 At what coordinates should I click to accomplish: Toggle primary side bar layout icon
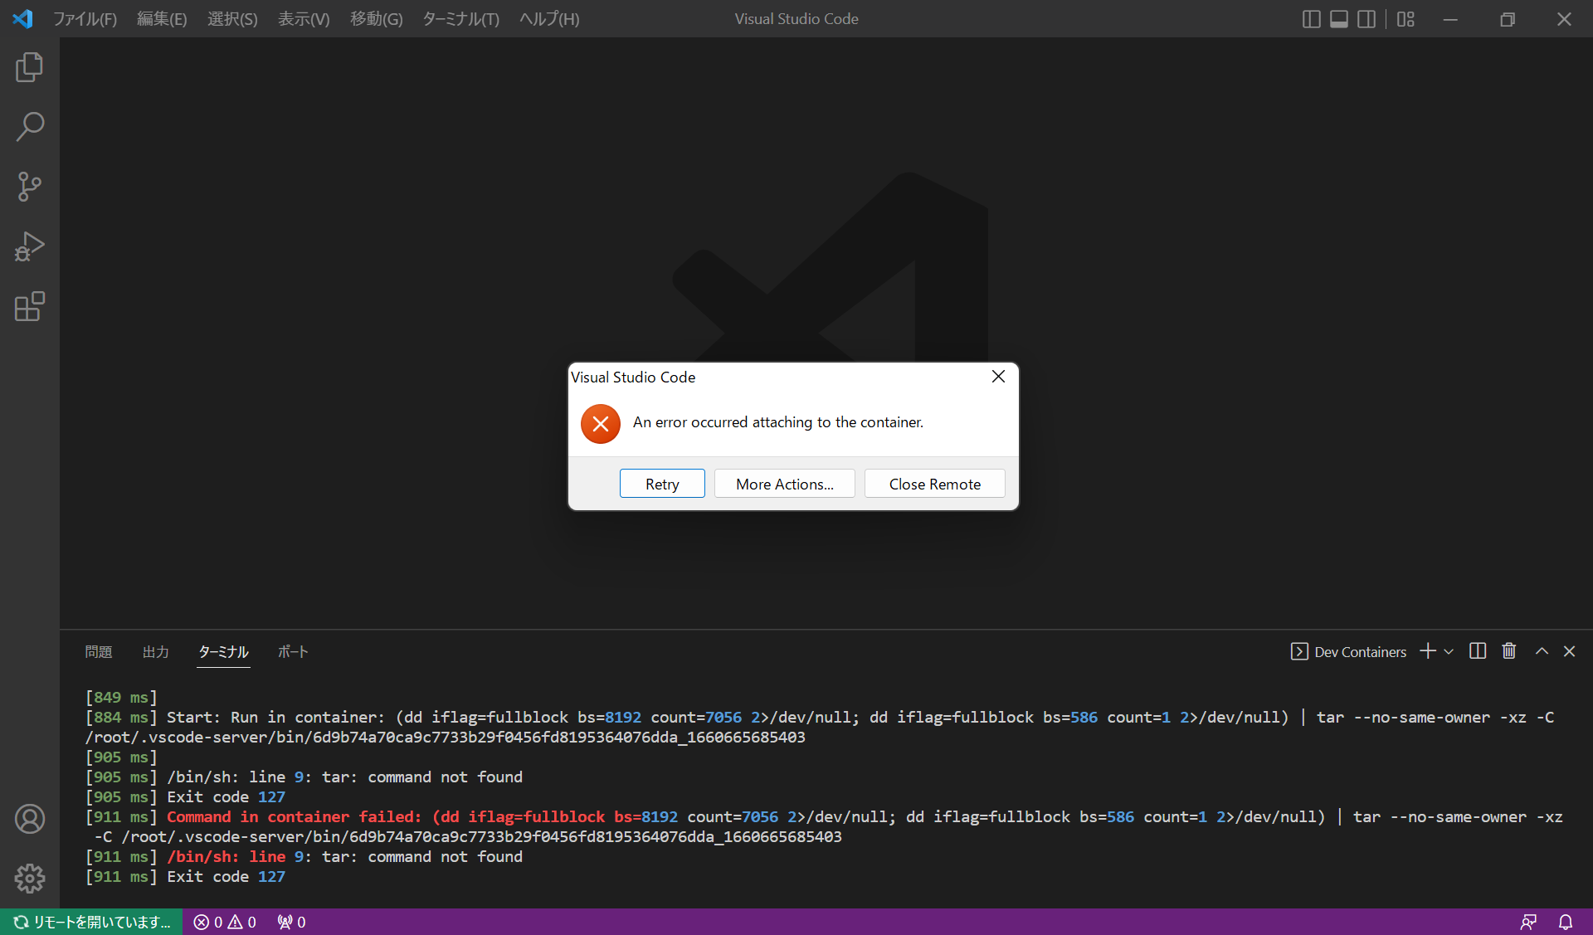1311,19
